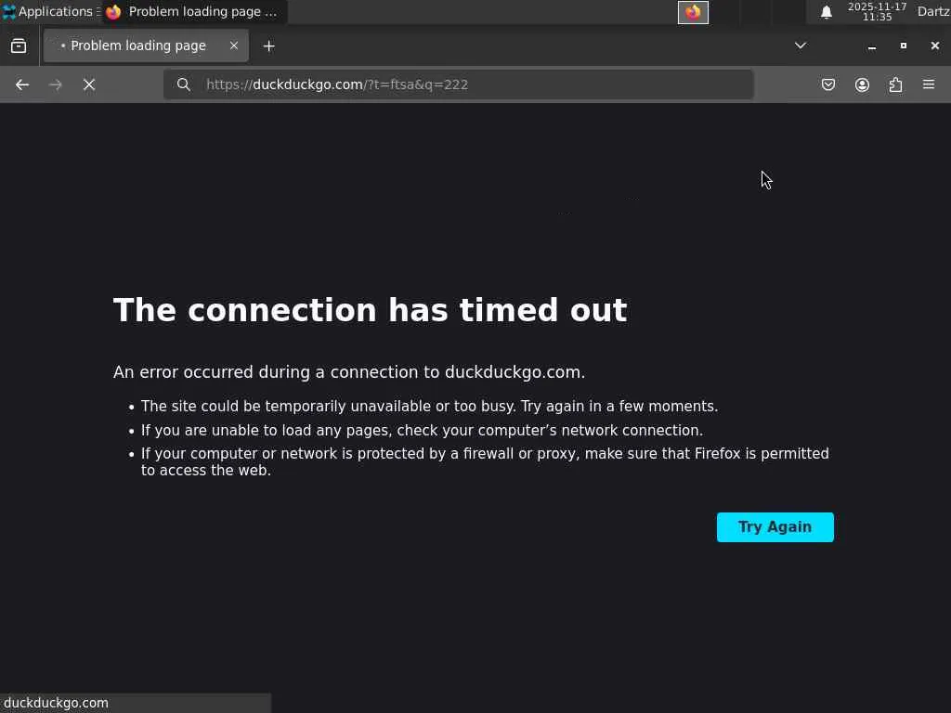
Task: Close the Firefox window
Action: click(x=934, y=45)
